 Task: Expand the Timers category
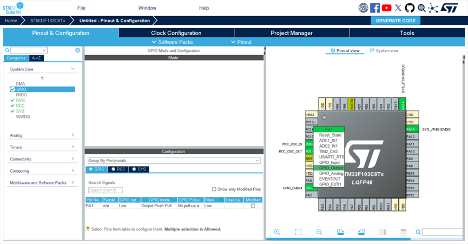72,147
